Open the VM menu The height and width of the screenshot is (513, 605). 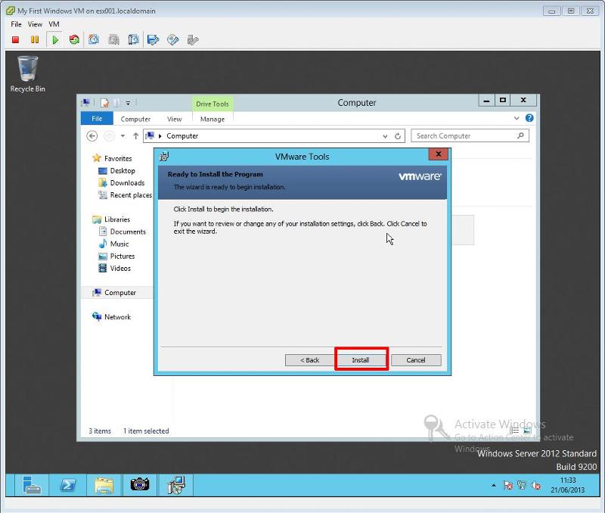click(54, 24)
